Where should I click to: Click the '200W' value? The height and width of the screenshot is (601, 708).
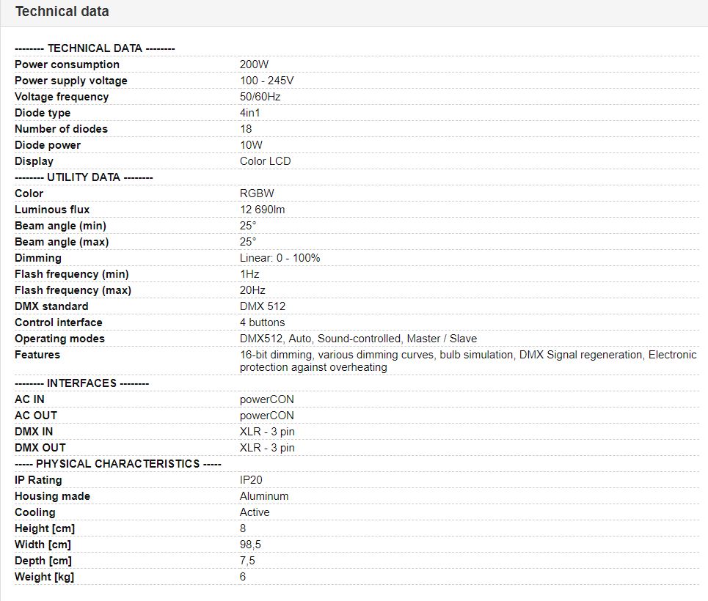254,64
